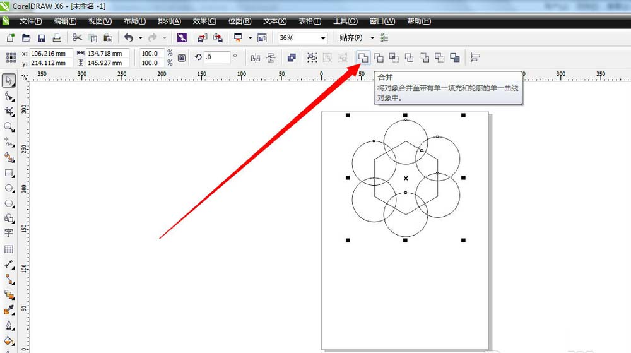
Task: Click the rotation angle input field
Action: tap(217, 57)
